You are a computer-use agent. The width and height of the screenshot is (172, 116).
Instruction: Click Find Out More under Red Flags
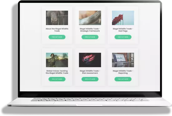[123, 37]
